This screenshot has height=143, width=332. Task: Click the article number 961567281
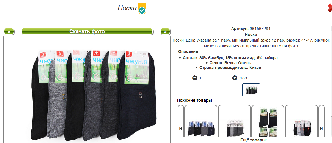tap(260, 29)
